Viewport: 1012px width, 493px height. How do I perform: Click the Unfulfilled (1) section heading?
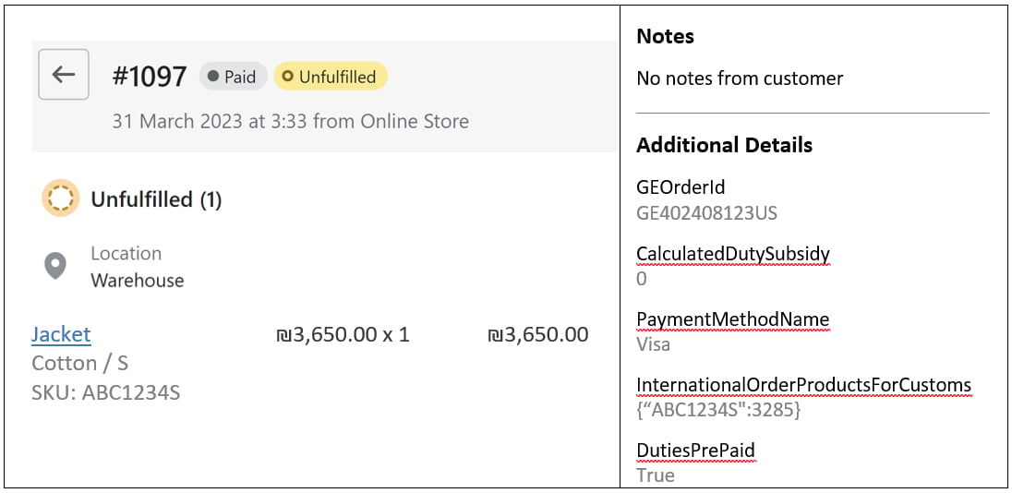(156, 199)
